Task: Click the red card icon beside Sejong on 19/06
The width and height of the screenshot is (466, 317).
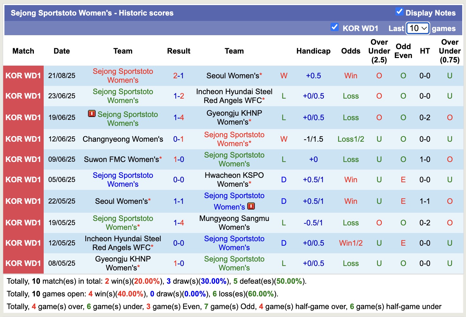Action: 91,113
